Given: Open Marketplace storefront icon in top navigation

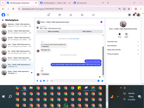Looking at the screenshot, I should click(x=82, y=15).
